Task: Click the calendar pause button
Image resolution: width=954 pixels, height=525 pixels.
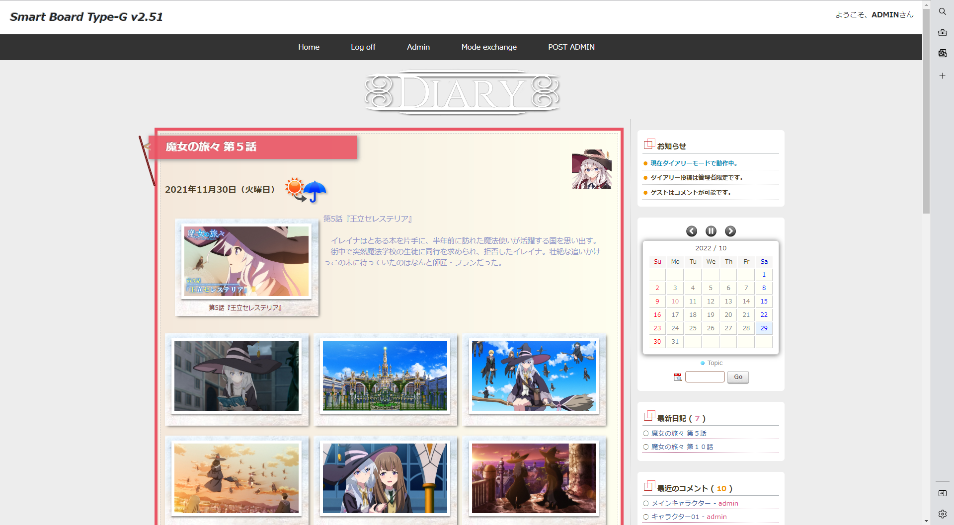Action: point(711,231)
